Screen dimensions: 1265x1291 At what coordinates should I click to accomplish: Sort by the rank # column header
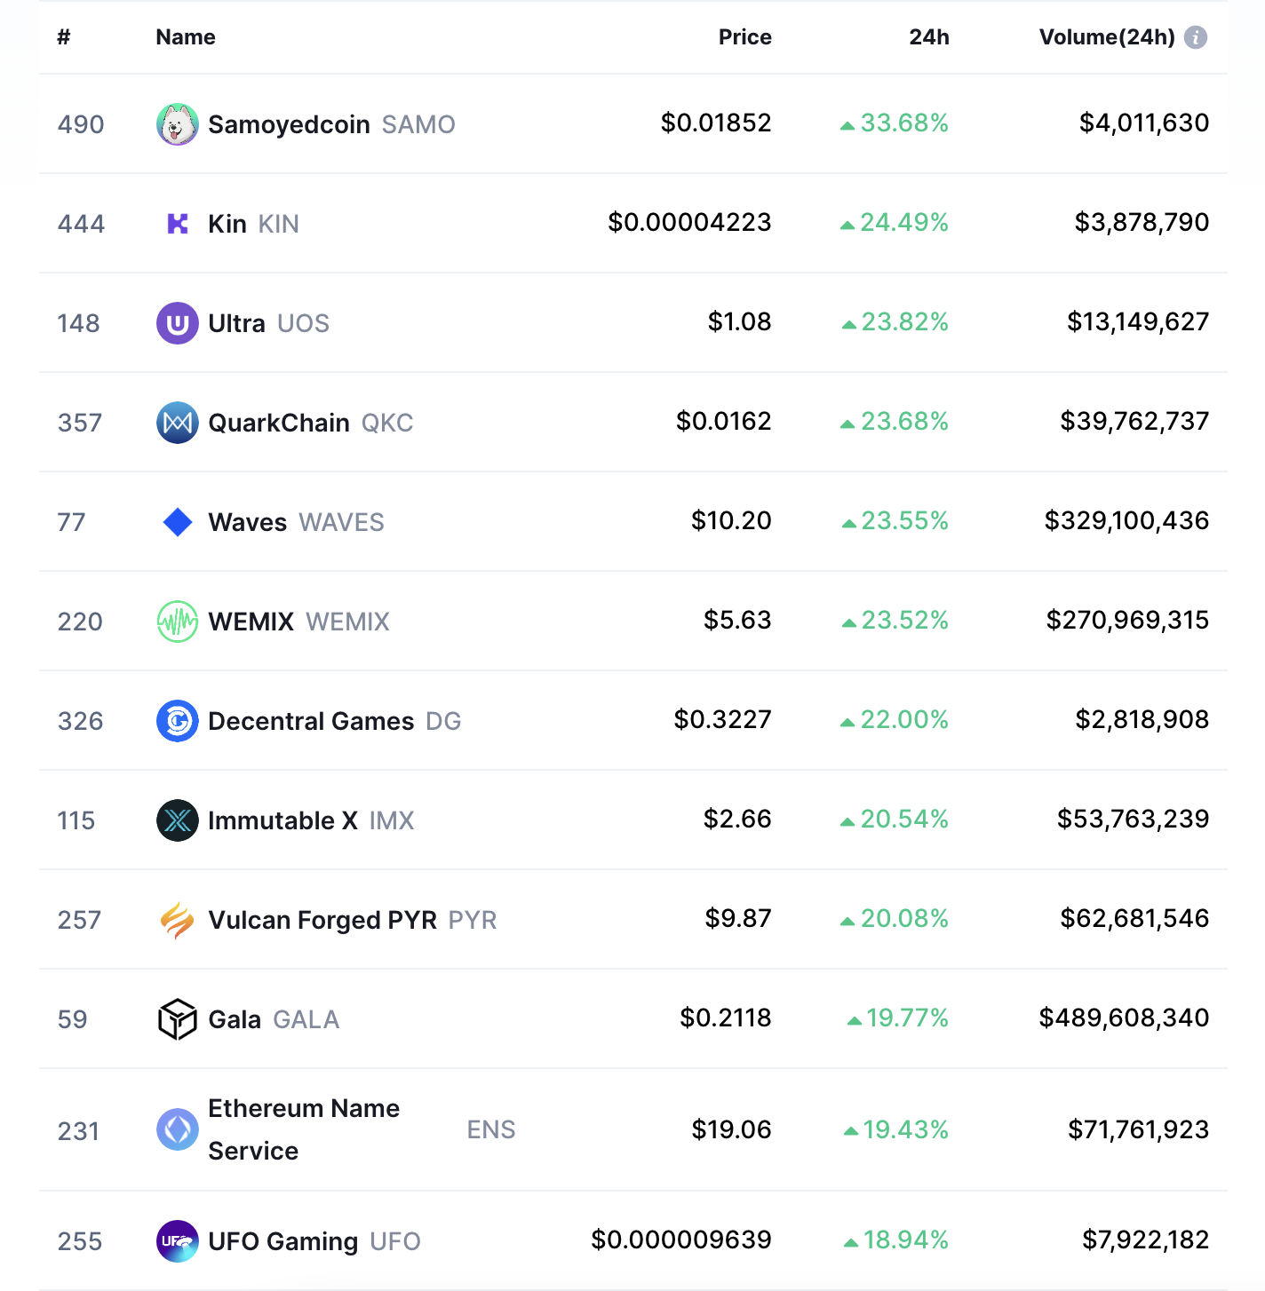[64, 37]
